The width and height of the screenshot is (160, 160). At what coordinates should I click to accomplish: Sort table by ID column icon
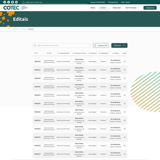tap(35, 53)
